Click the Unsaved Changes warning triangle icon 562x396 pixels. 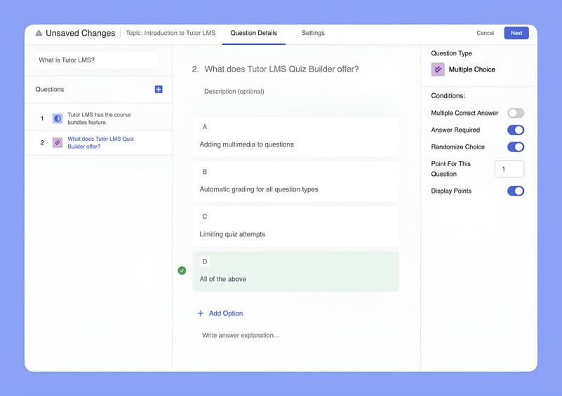click(x=39, y=33)
